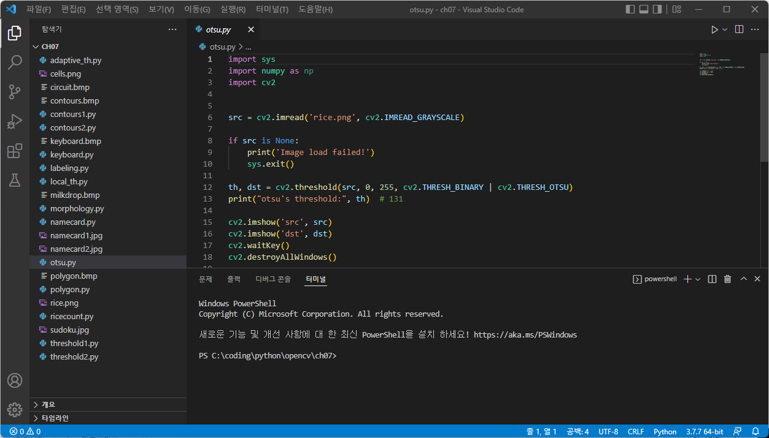The image size is (769, 438).
Task: Open the 편집(E) menu
Action: click(74, 9)
